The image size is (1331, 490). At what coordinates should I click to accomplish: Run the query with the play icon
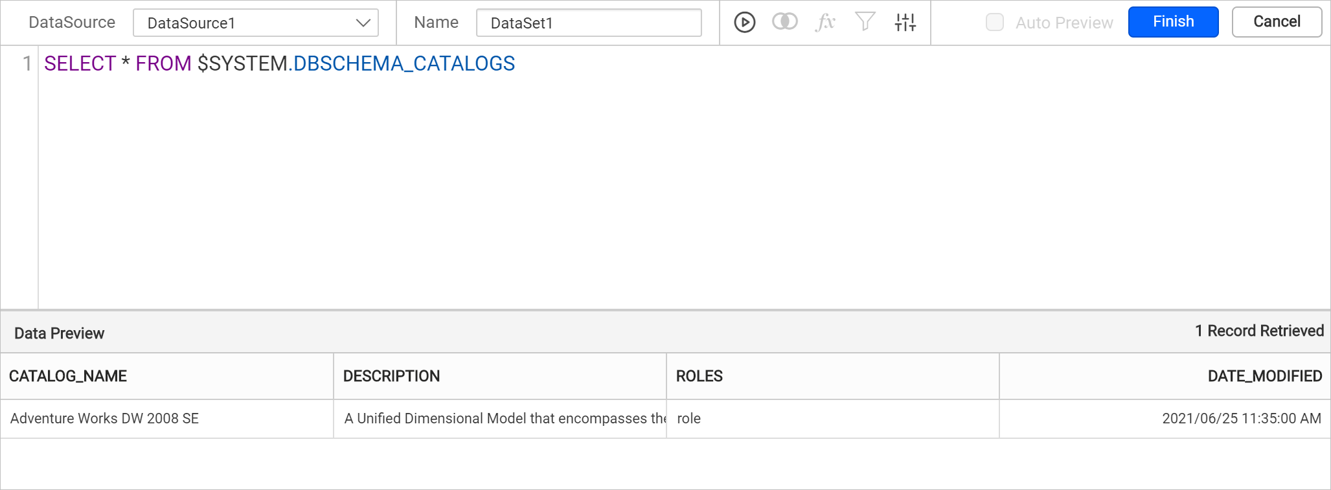pos(744,23)
